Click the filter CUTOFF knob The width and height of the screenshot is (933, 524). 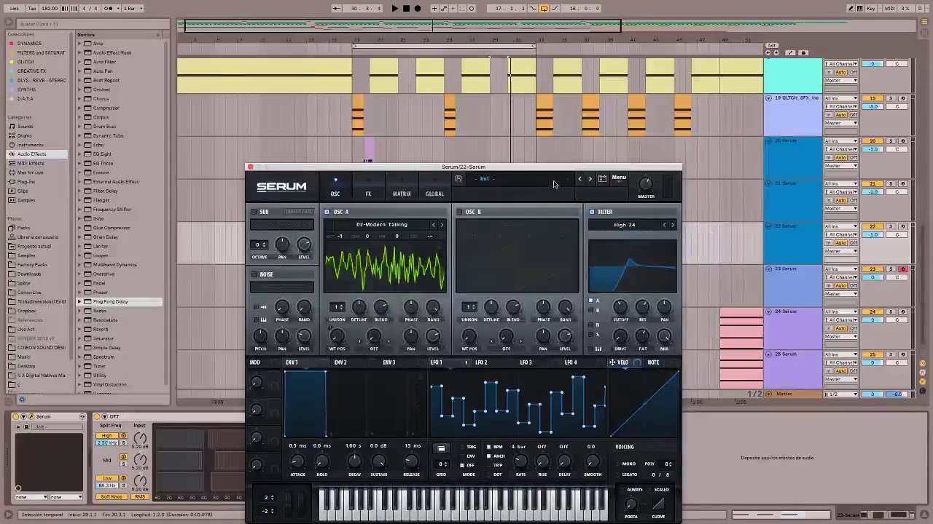pos(620,307)
